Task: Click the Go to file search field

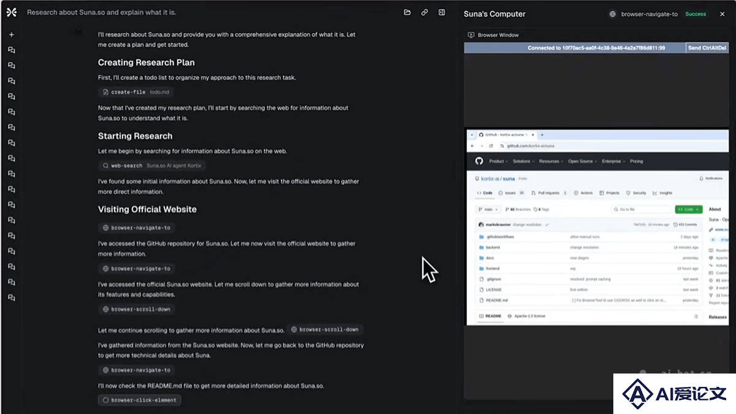Action: pos(640,210)
